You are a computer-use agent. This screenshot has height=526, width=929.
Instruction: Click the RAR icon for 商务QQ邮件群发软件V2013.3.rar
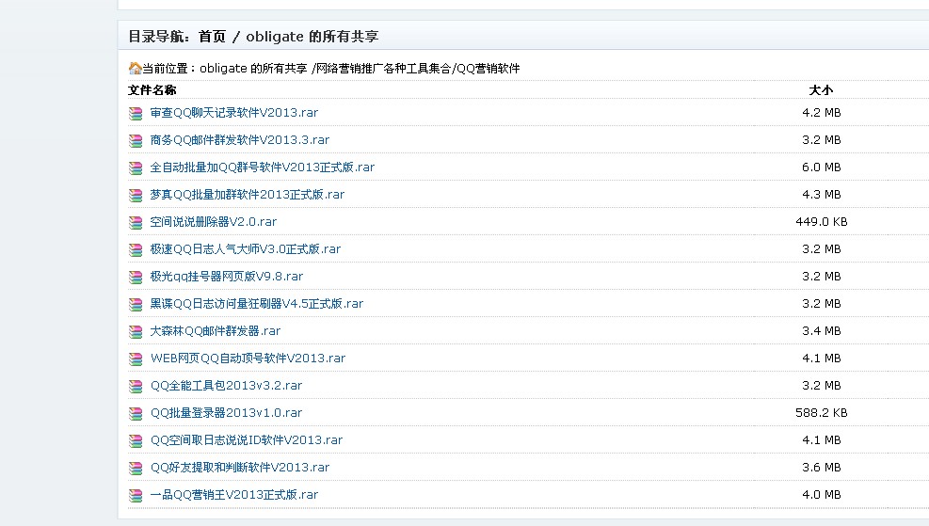click(136, 140)
